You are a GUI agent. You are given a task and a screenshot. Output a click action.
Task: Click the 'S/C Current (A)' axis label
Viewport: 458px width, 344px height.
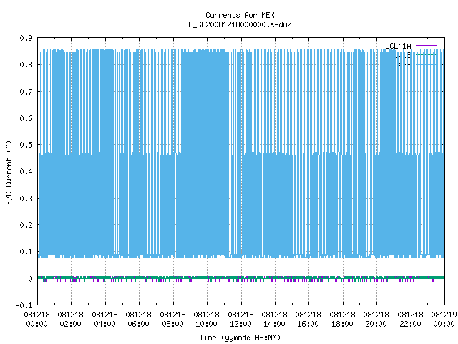9,173
